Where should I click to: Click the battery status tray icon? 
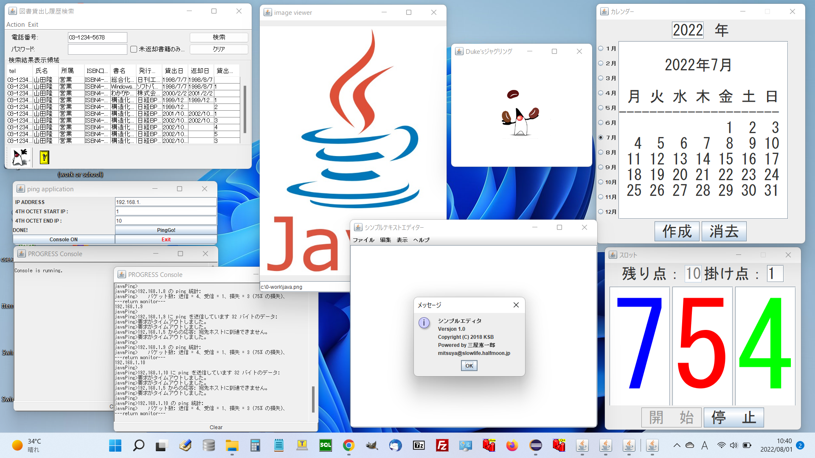[747, 445]
